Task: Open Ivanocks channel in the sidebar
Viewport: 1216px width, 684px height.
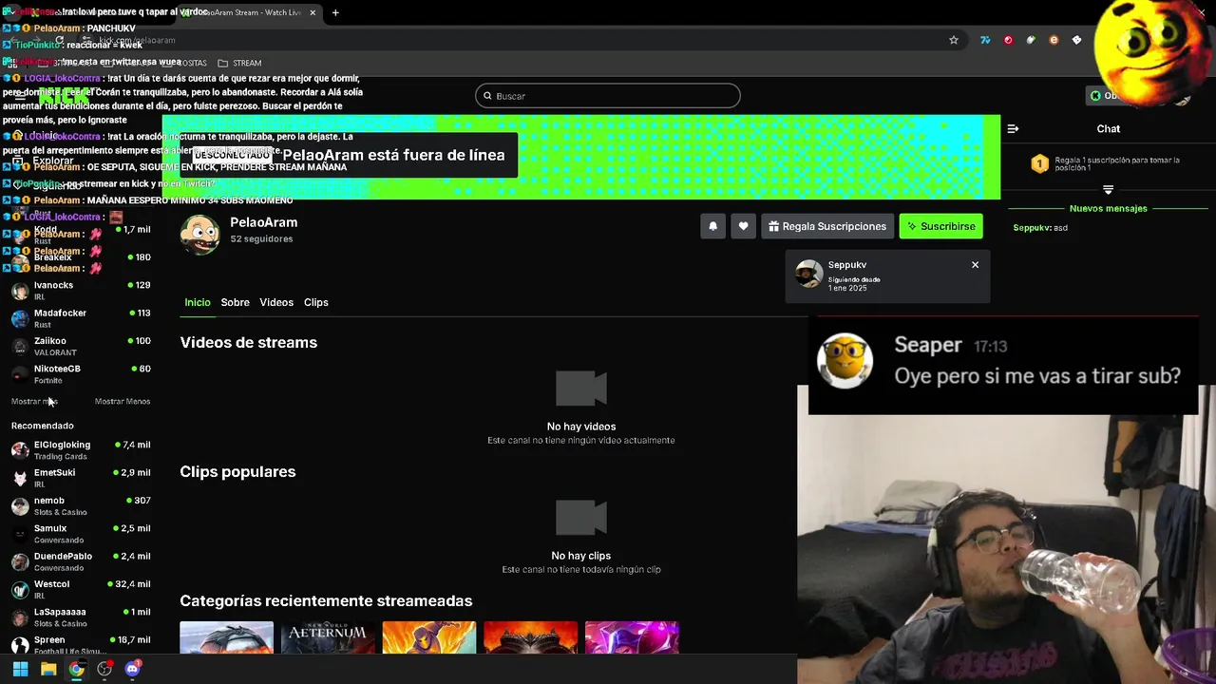Action: point(81,291)
